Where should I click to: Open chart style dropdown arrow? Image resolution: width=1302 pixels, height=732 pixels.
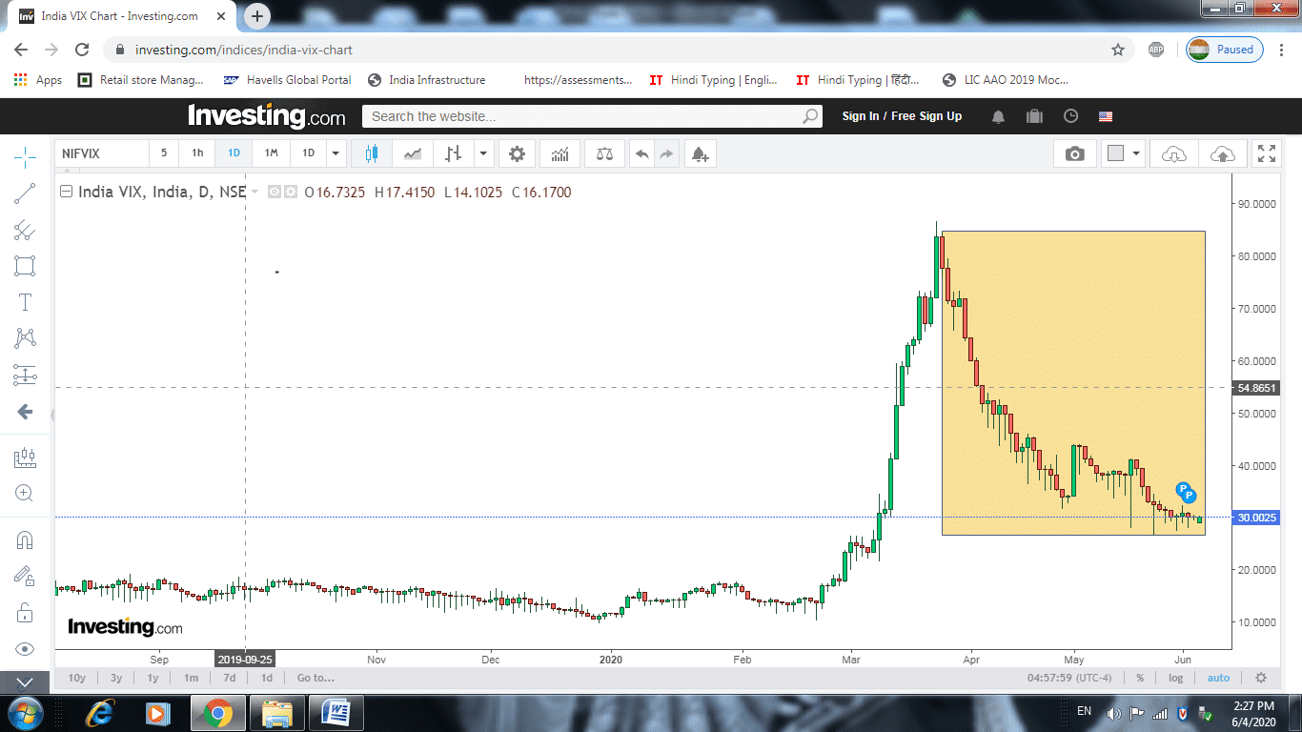click(x=483, y=153)
